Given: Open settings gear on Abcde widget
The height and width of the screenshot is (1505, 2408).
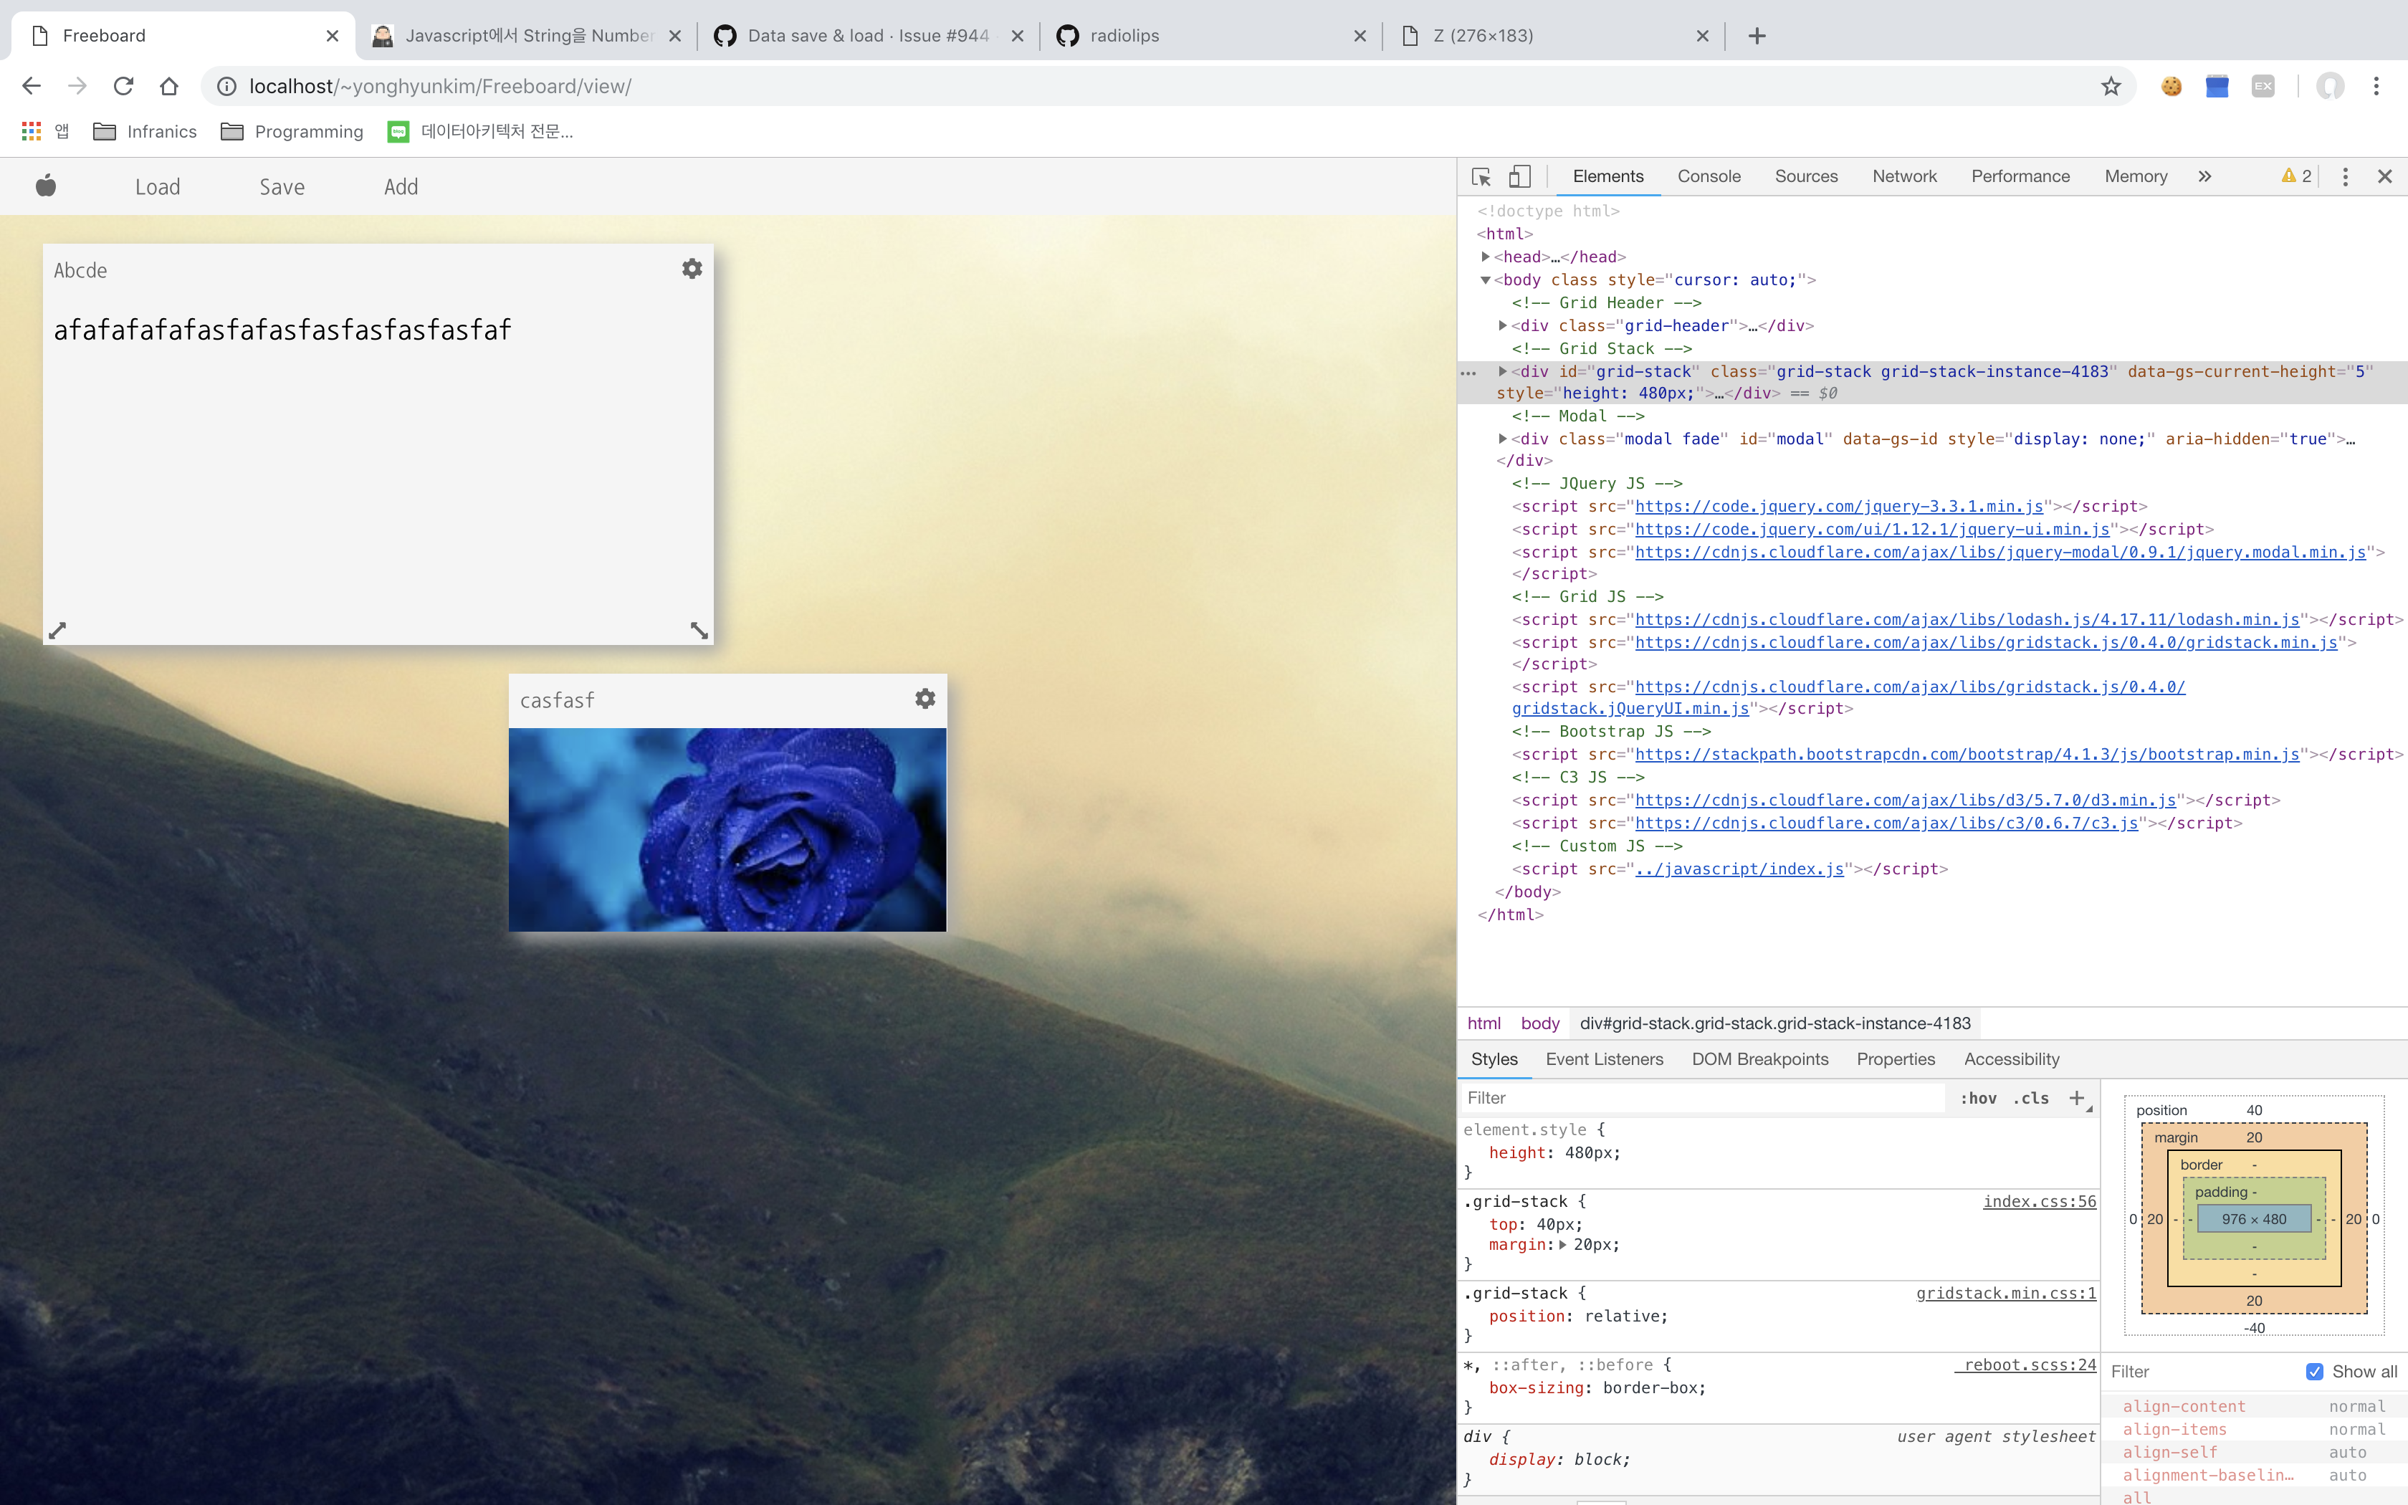Looking at the screenshot, I should (x=692, y=269).
